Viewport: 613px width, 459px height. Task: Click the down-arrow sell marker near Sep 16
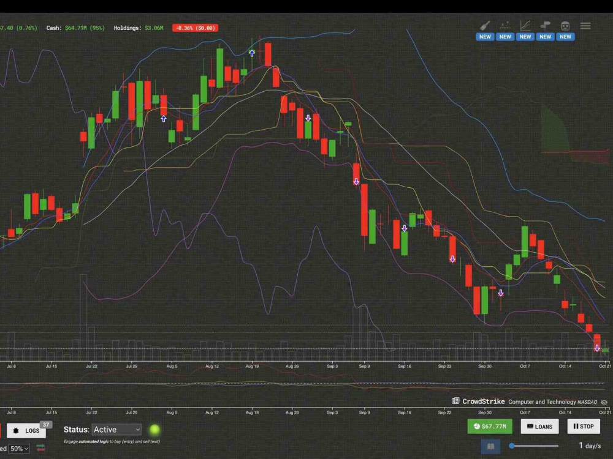pos(404,228)
